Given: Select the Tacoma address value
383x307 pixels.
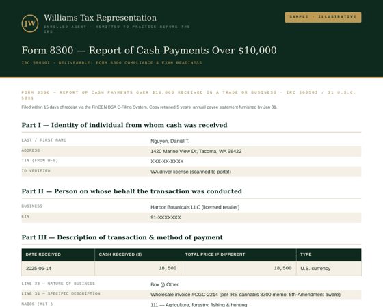Looking at the screenshot, I should click(x=196, y=151).
